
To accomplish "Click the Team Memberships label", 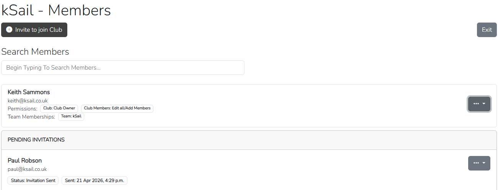I will pos(31,117).
